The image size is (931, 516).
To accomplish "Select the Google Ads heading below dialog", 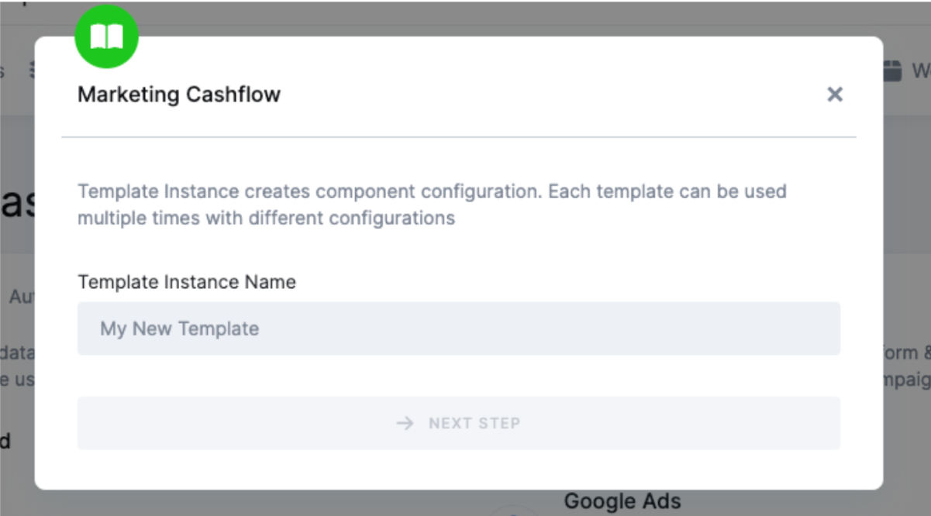I will tap(622, 501).
